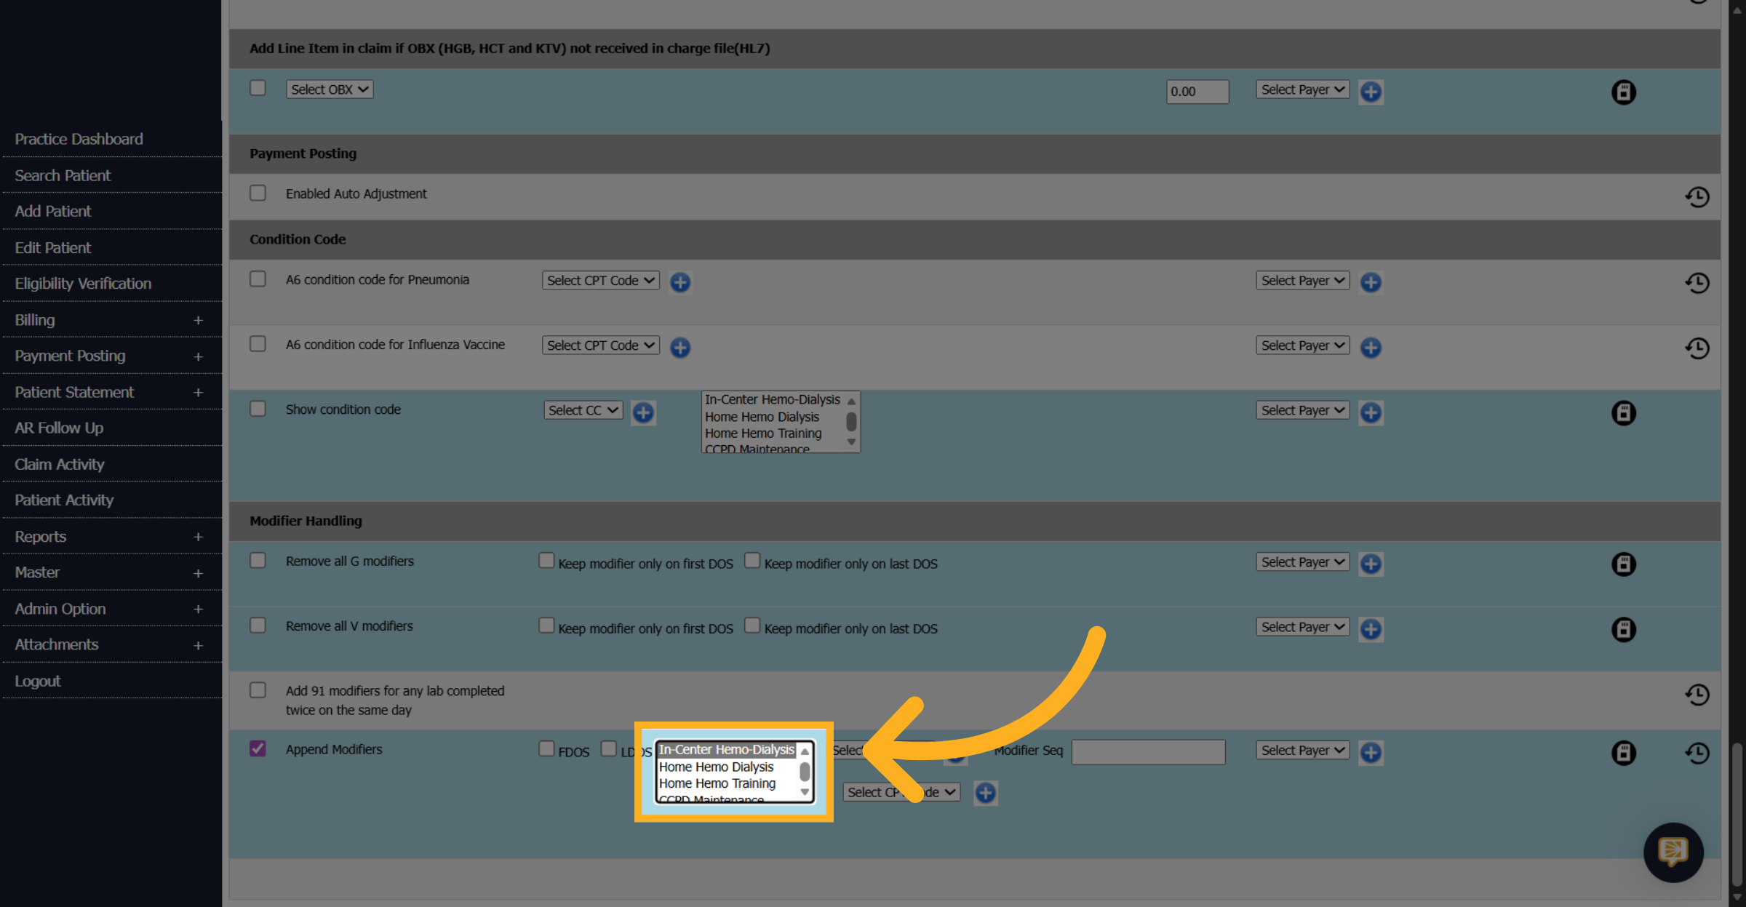Open Select Payer dropdown in Remove all V row
This screenshot has height=907, width=1746.
pyautogui.click(x=1302, y=627)
